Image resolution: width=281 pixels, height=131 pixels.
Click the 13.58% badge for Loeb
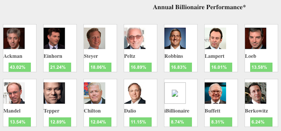(261, 67)
